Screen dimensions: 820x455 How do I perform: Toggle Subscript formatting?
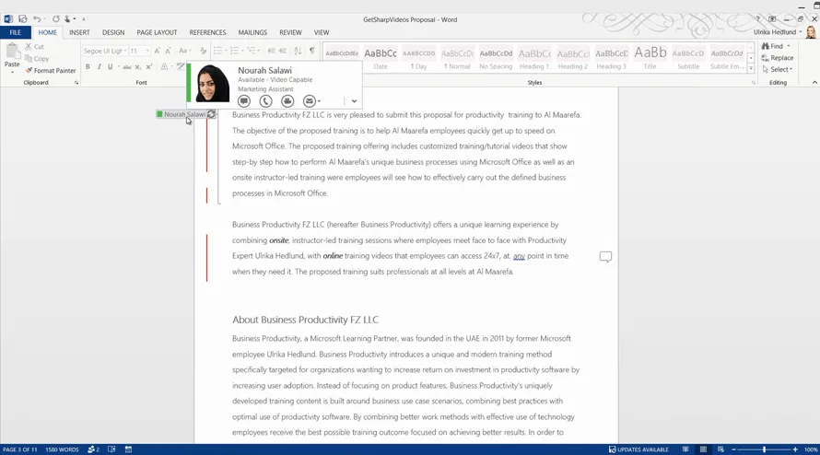click(x=138, y=66)
